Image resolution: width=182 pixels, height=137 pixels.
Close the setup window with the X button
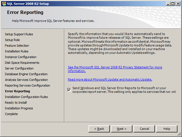pyautogui.click(x=178, y=4)
